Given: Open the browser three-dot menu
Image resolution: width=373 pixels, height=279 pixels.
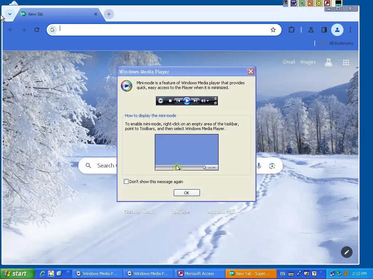Looking at the screenshot, I should pos(350,30).
